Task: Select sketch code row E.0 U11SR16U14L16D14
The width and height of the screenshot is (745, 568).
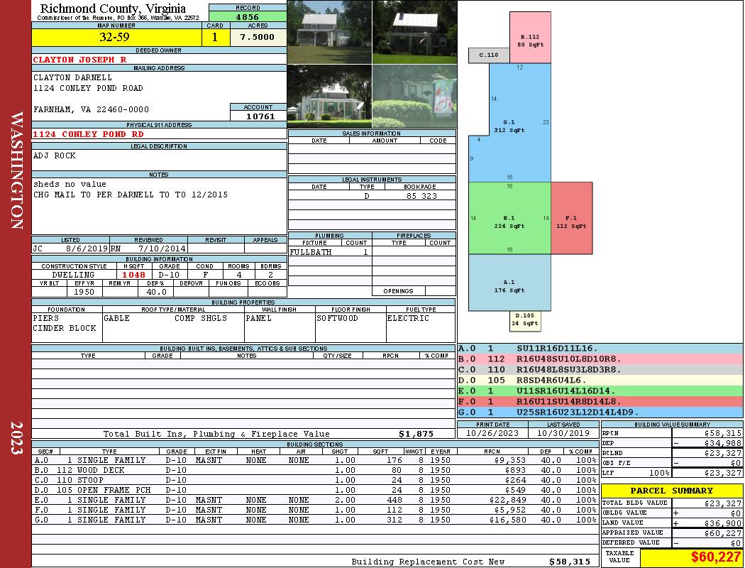Action: (600, 390)
